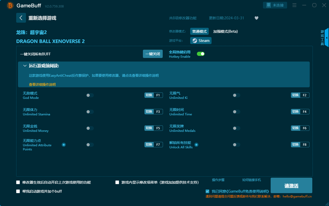Enable the God Mode toggle
The height and width of the screenshot is (206, 329).
[x=90, y=95]
